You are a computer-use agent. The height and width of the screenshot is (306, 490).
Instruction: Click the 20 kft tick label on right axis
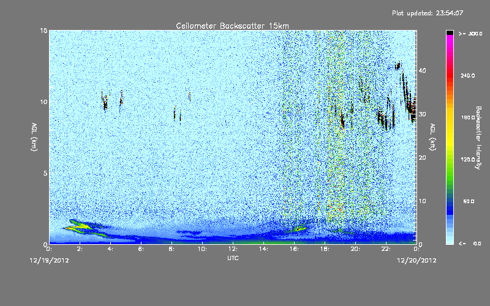point(422,158)
